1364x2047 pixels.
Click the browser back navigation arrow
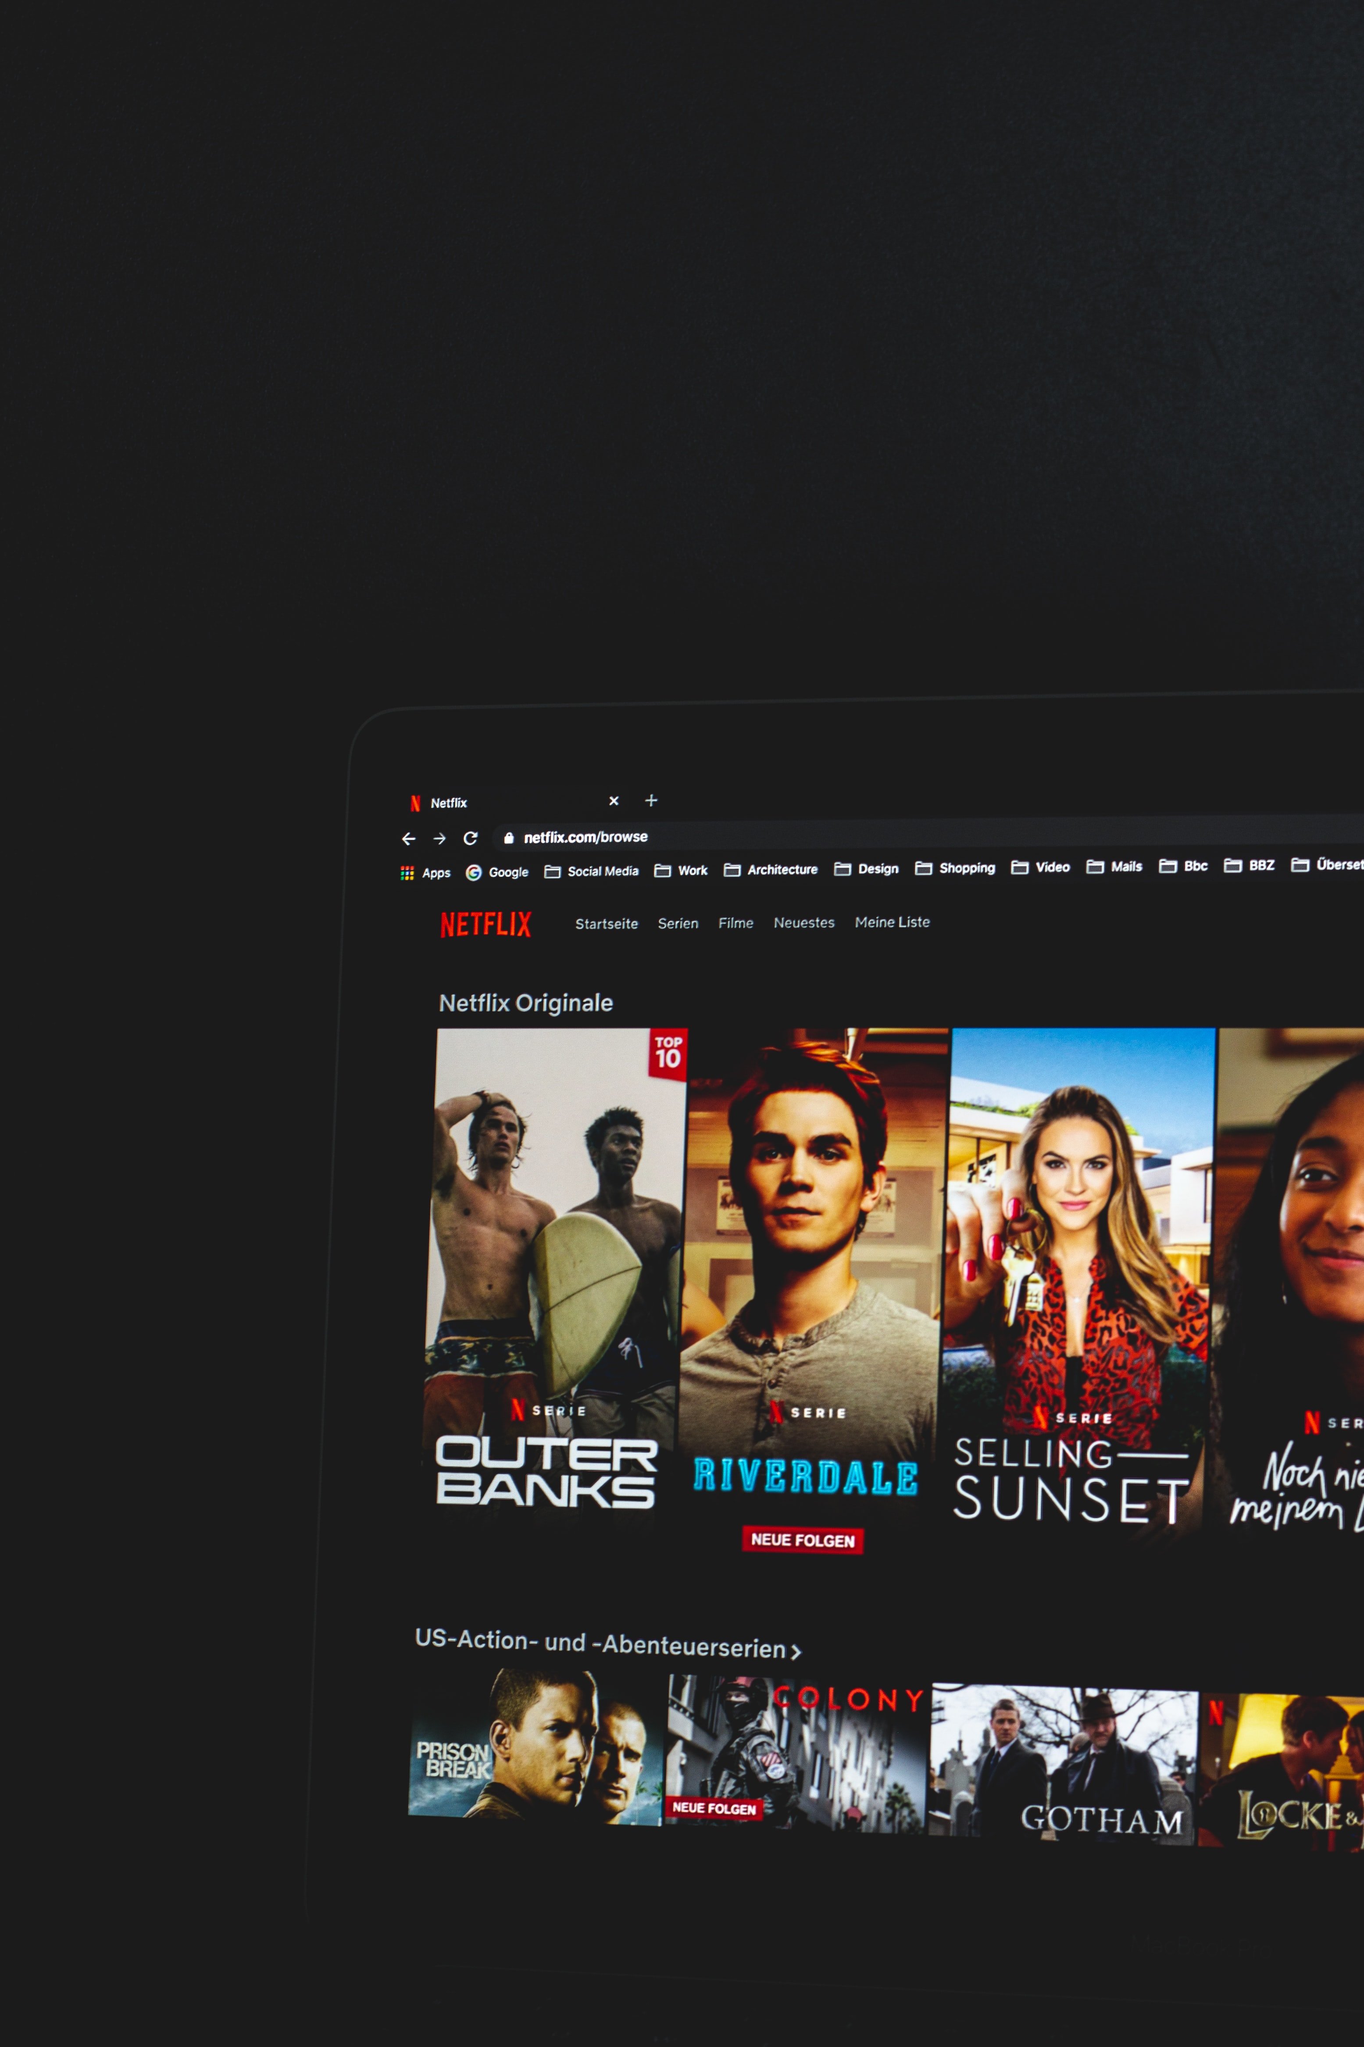click(409, 838)
